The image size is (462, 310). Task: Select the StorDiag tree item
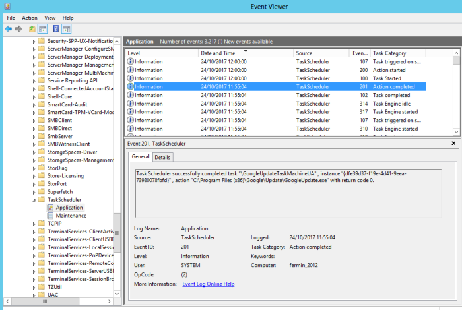tap(57, 168)
